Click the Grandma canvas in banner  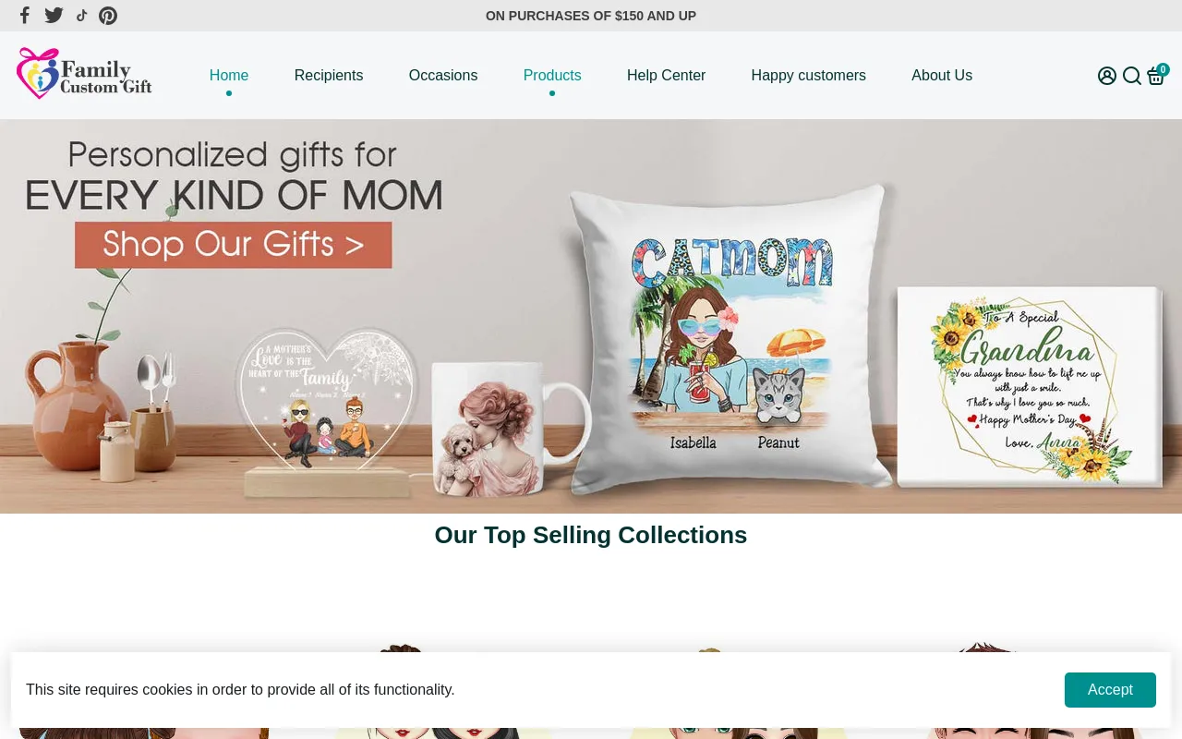[1030, 386]
